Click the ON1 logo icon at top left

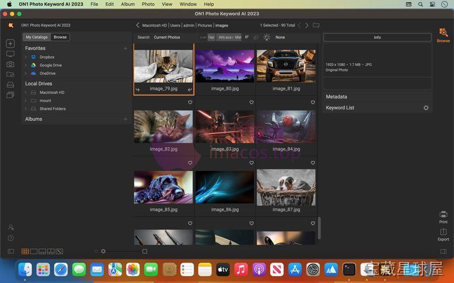coord(11,25)
